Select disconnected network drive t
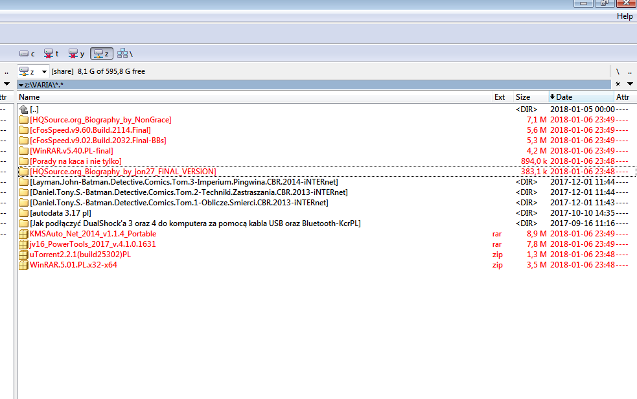Screen dimensions: 637x399 [51, 54]
